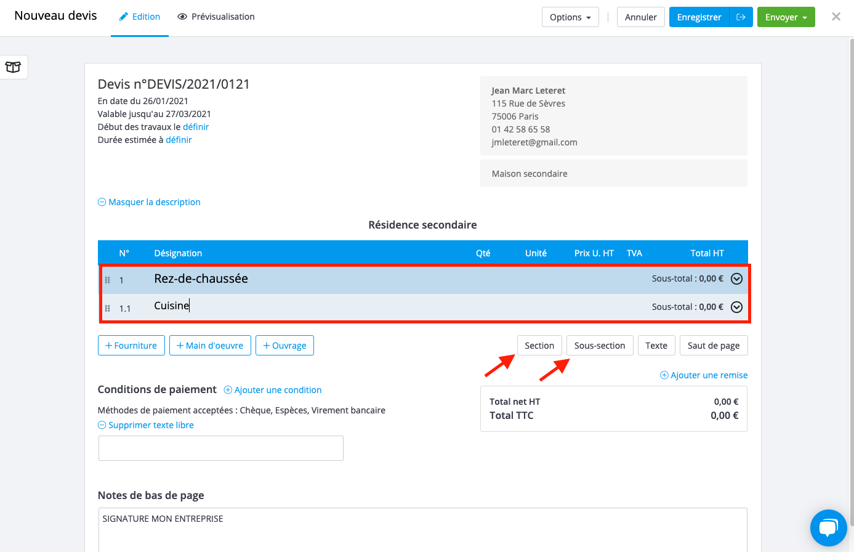
Task: Expand options for Rez-de-chaussée section
Action: [x=736, y=279]
